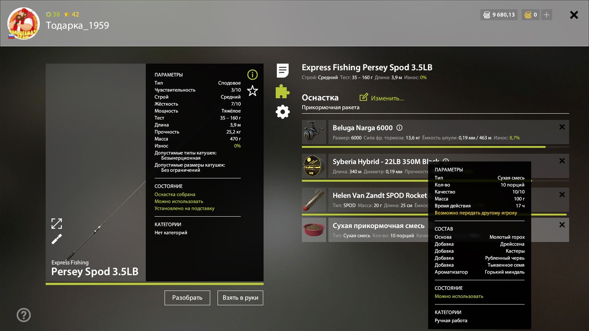Click rod wear bar under Persey Spod
Image resolution: width=589 pixels, height=331 pixels.
(155, 284)
